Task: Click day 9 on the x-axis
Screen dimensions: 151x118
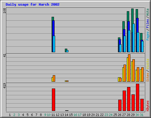Action: coord(45,115)
